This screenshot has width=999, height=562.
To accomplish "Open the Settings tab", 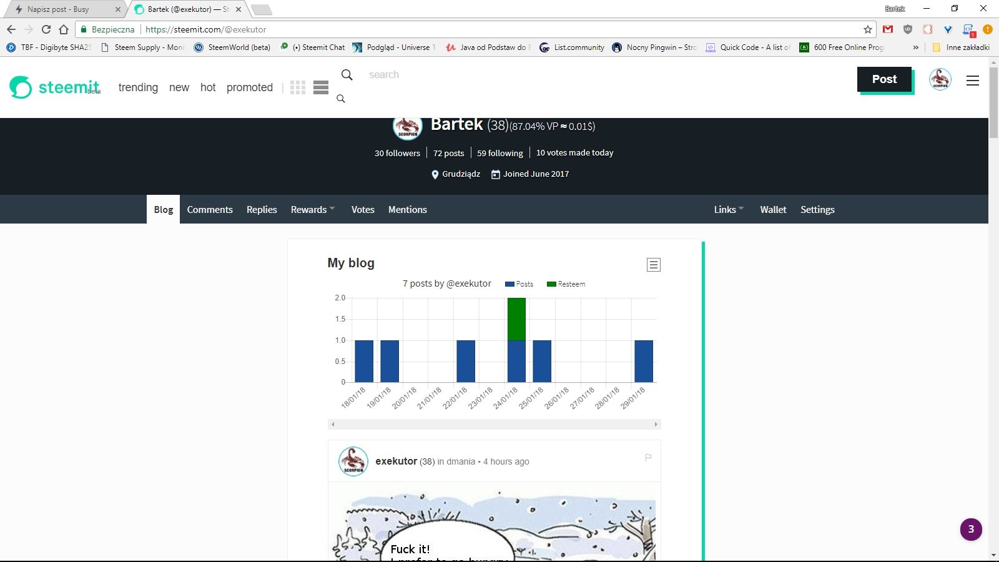I will [817, 210].
